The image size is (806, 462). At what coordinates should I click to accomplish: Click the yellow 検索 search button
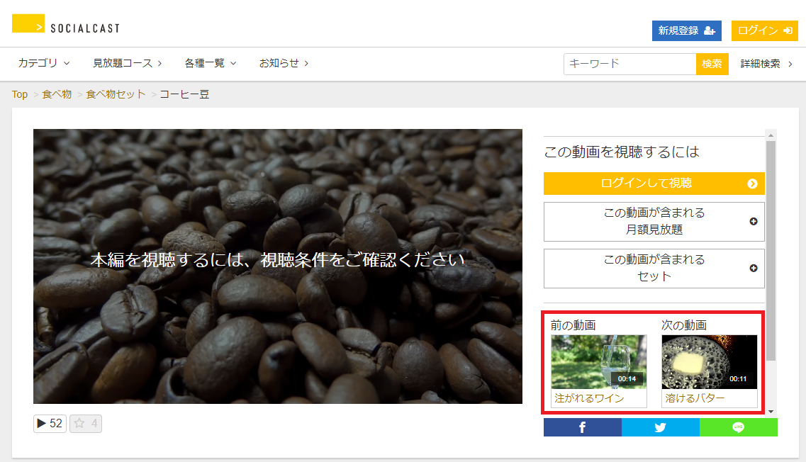coord(712,64)
